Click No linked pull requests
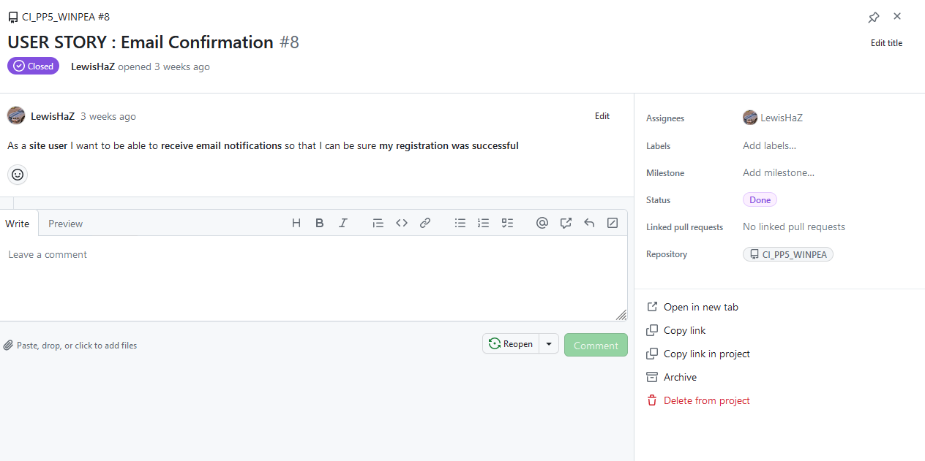Image resolution: width=925 pixels, height=461 pixels. (794, 226)
